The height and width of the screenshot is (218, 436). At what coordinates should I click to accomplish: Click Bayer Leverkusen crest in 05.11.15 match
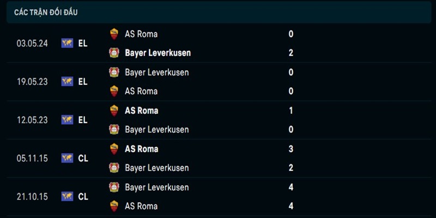(114, 168)
